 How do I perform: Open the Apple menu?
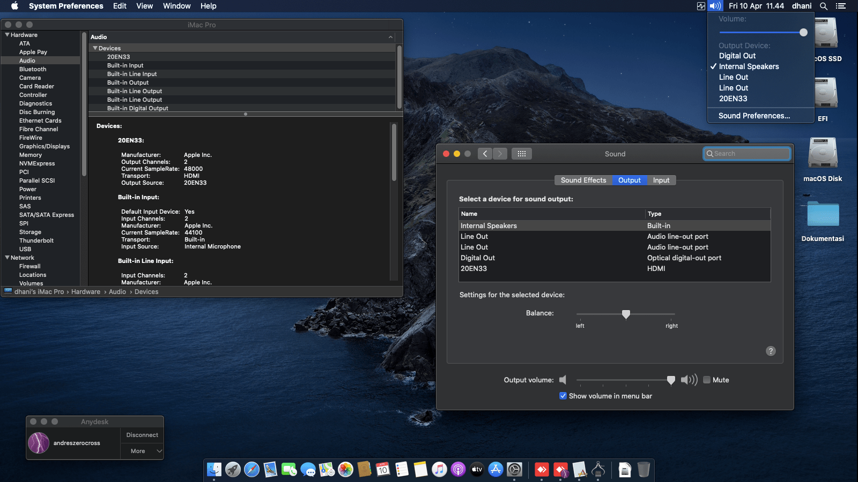(14, 6)
